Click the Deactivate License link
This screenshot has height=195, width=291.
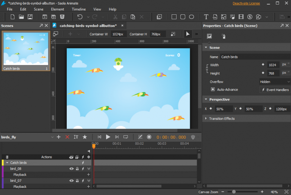point(246,3)
